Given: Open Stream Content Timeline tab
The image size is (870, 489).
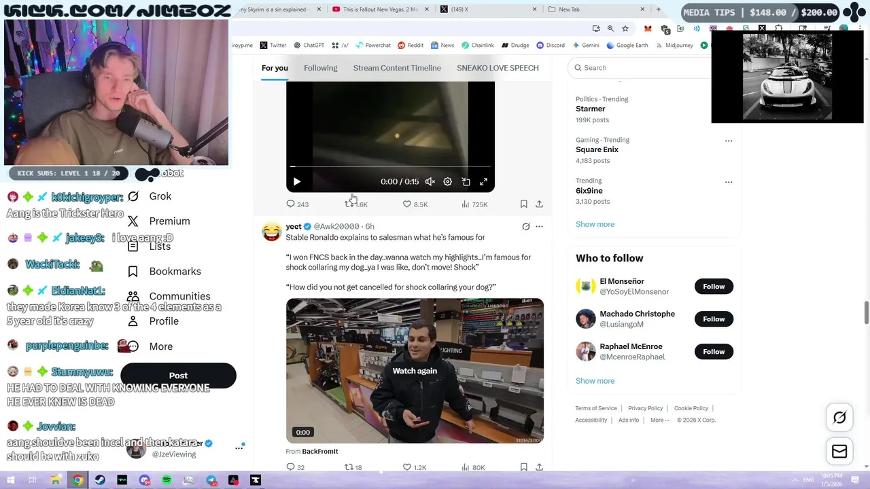Looking at the screenshot, I should [x=397, y=68].
